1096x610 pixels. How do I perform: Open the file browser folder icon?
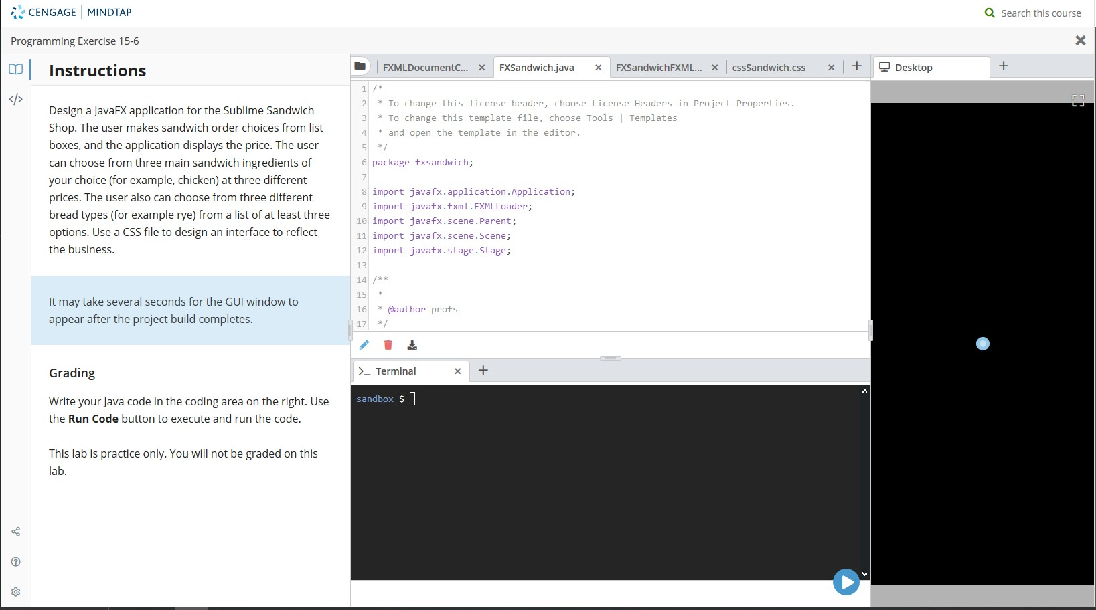point(361,66)
